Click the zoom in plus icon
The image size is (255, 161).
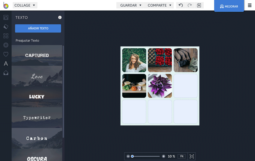[163, 156]
